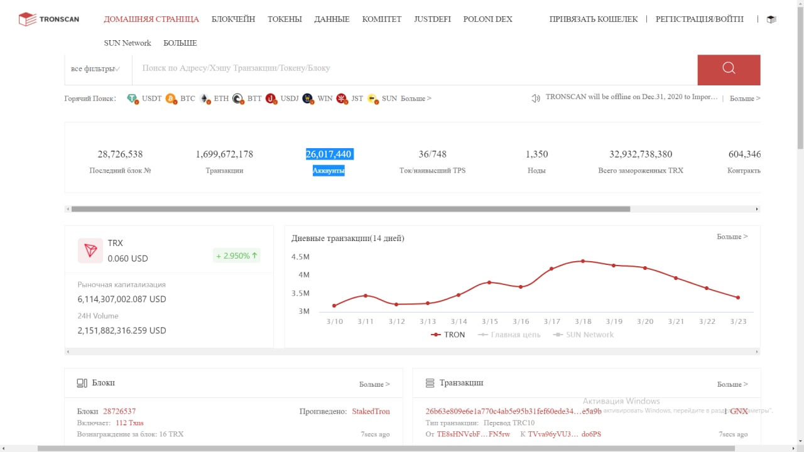Click the Транзакции section list icon
Screen dimensions: 804x452
(x=430, y=383)
